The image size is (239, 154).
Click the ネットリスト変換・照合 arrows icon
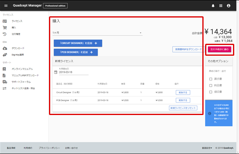4,88
